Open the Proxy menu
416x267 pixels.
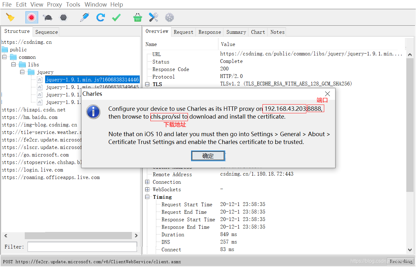click(55, 4)
